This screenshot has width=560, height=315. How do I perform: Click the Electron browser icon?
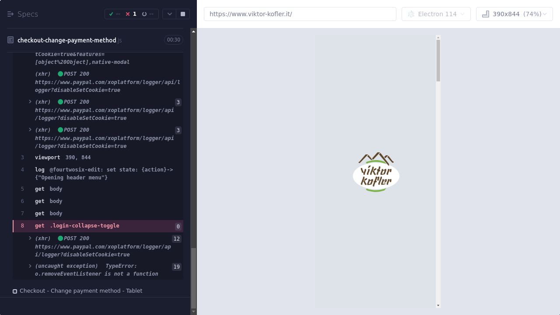(x=411, y=14)
